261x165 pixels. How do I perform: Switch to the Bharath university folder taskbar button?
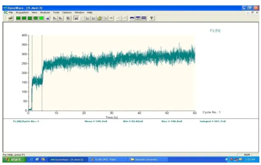[147, 160]
